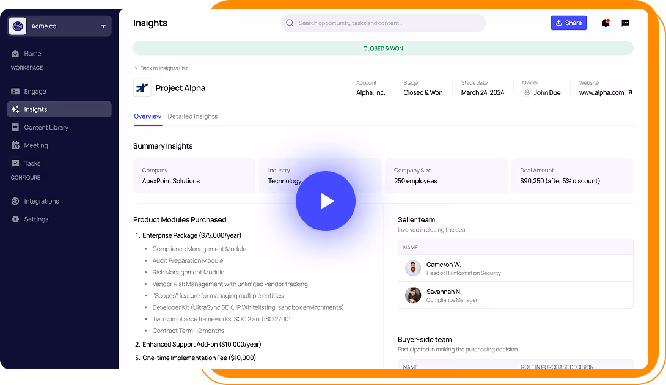Select the Cameron W. name text
666x385 pixels.
click(x=444, y=265)
